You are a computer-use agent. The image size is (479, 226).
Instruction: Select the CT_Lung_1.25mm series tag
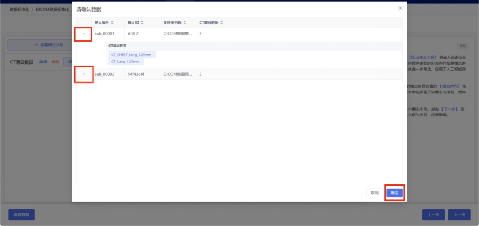pyautogui.click(x=126, y=62)
